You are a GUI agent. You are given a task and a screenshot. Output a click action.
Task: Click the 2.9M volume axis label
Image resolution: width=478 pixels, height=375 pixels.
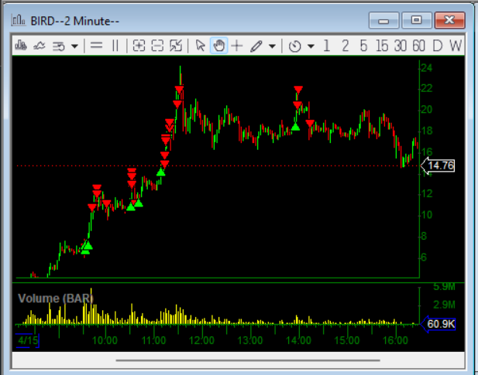pyautogui.click(x=444, y=305)
